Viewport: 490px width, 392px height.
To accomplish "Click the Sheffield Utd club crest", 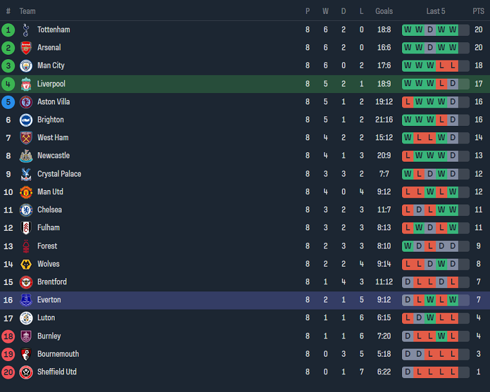I will [x=26, y=372].
